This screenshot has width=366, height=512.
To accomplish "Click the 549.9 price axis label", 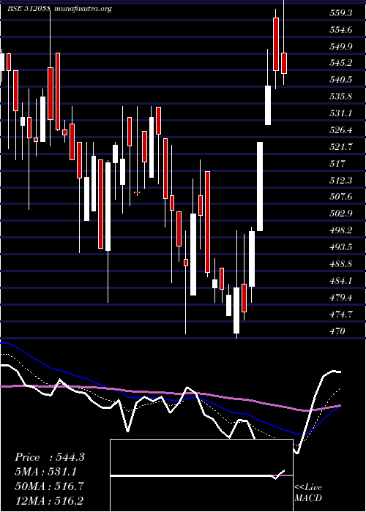I will pos(340,47).
